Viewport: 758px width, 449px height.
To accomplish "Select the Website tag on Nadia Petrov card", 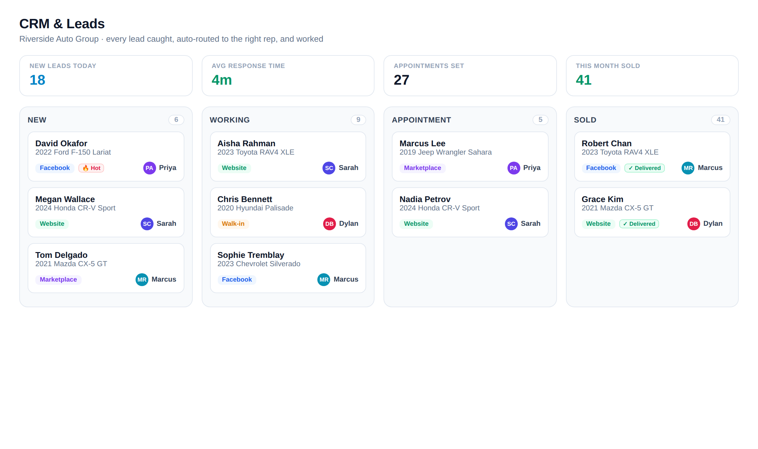I will (x=416, y=224).
